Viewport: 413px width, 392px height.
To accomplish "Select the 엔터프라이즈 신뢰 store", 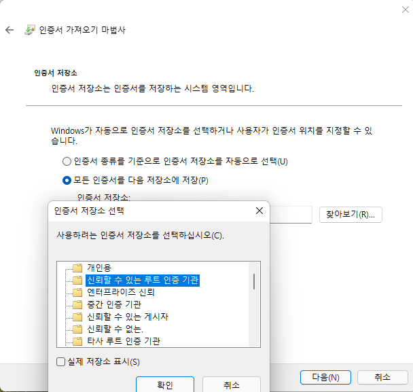I will coord(121,292).
